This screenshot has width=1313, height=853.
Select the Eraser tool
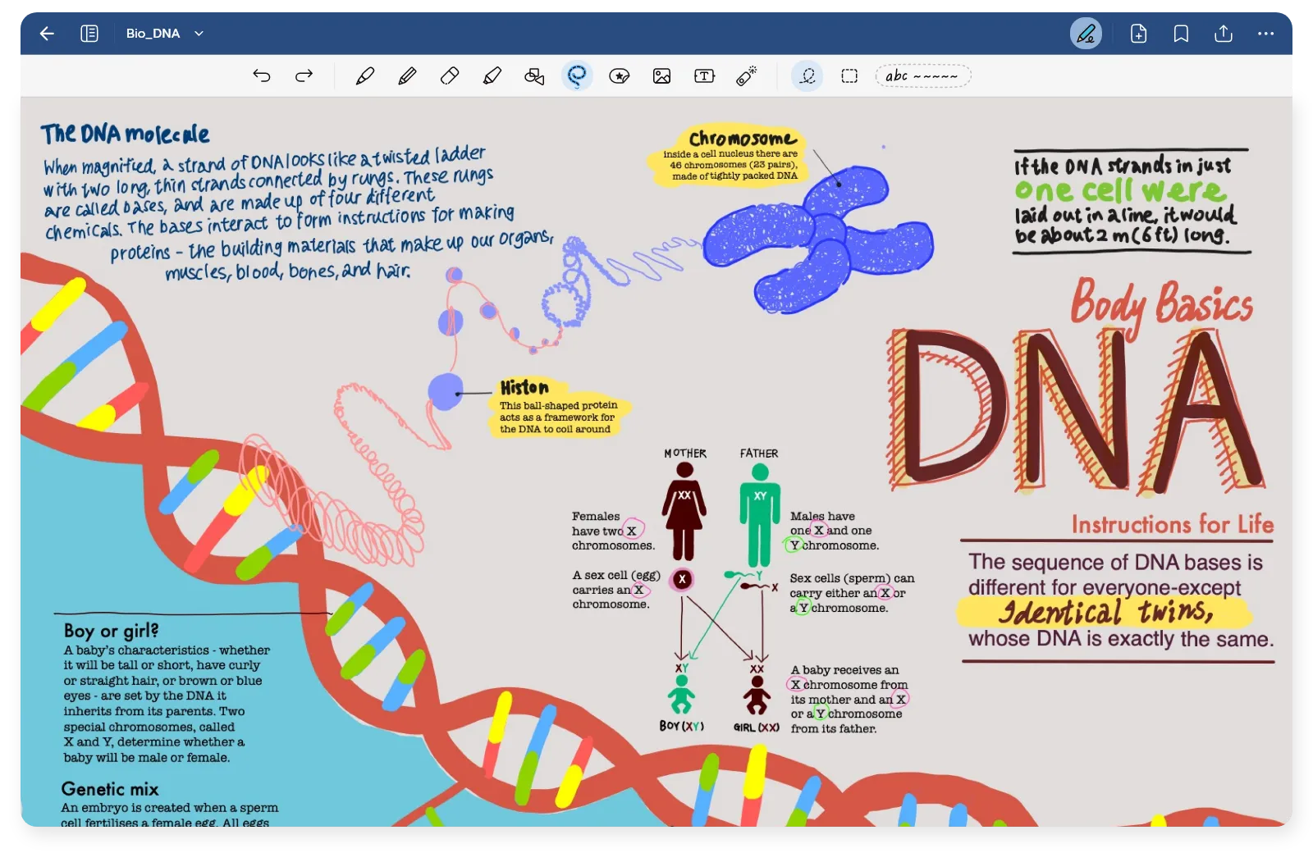point(450,75)
